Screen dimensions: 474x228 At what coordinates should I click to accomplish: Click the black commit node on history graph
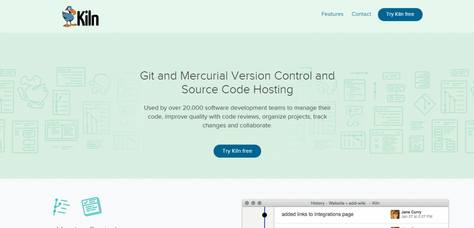[264, 215]
